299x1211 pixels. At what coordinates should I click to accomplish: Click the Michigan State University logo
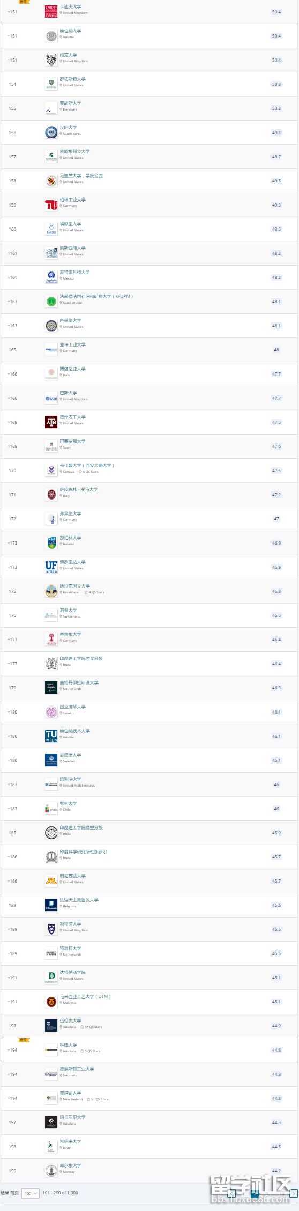click(51, 157)
